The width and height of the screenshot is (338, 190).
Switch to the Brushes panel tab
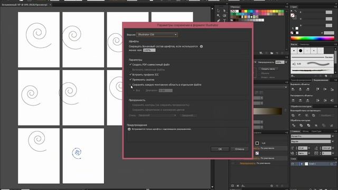click(x=294, y=44)
